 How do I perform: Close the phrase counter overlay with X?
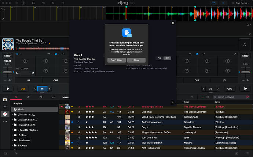click(173, 23)
